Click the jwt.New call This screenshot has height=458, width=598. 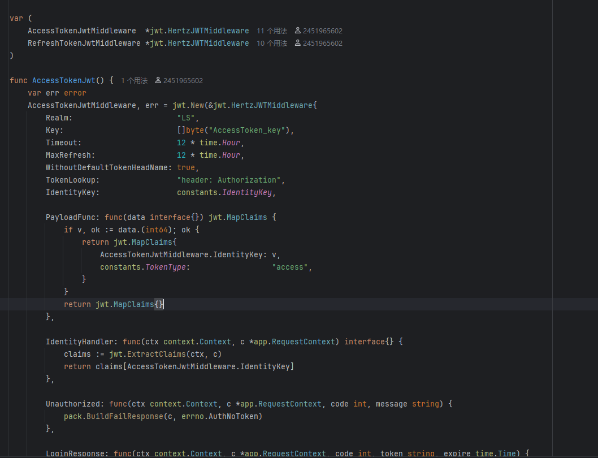(188, 105)
